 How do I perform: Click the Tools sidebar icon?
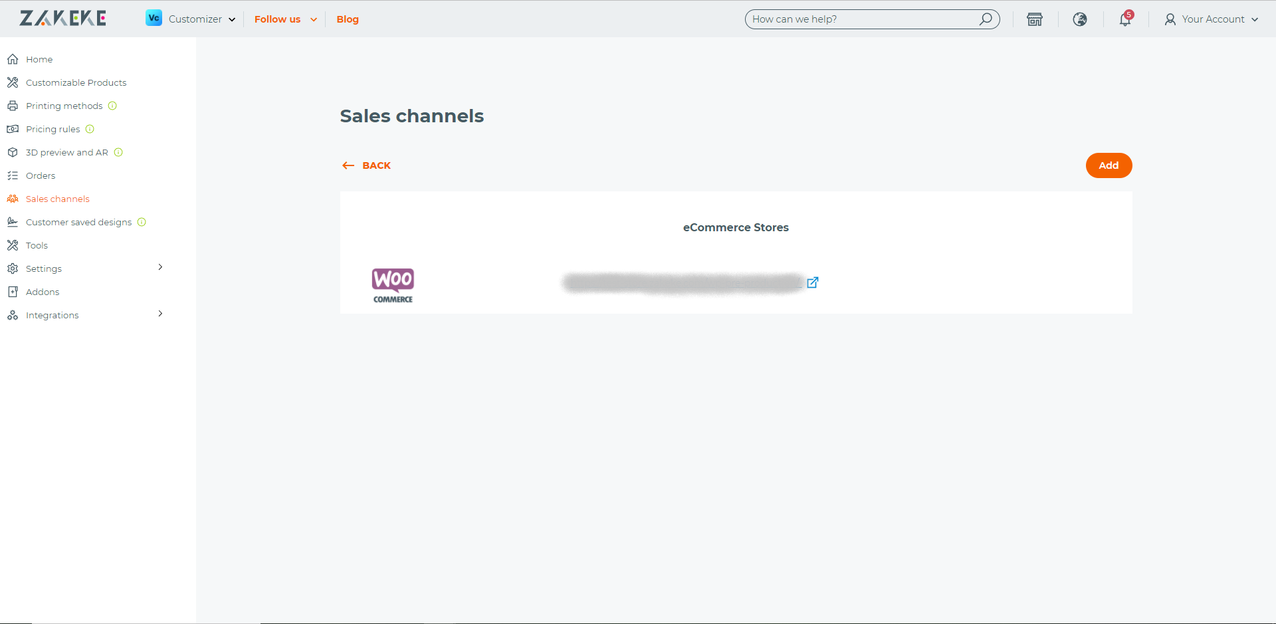point(13,245)
